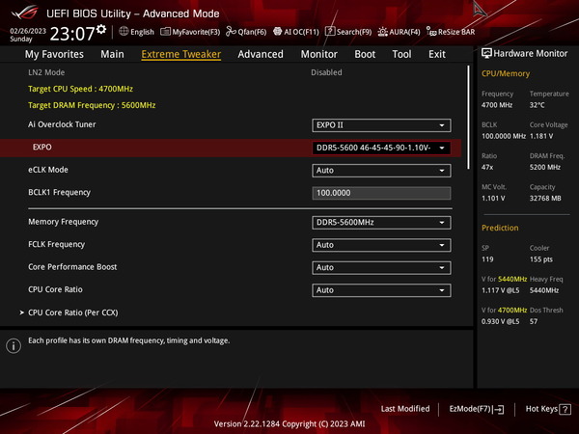
Task: Click Target DRAM Frequency : 5600MHz text
Action: (92, 105)
